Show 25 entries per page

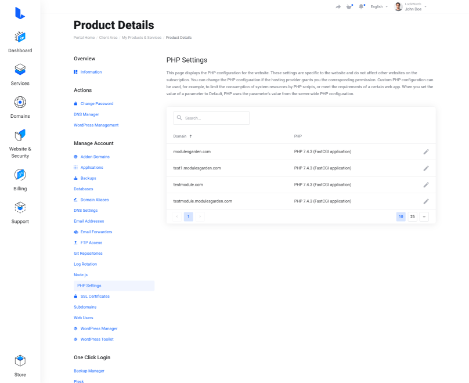pyautogui.click(x=413, y=216)
